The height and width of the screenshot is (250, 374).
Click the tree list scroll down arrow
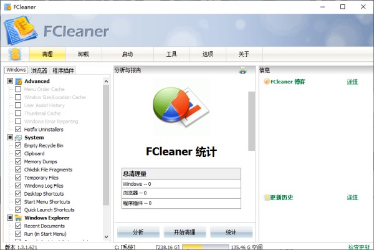107,237
